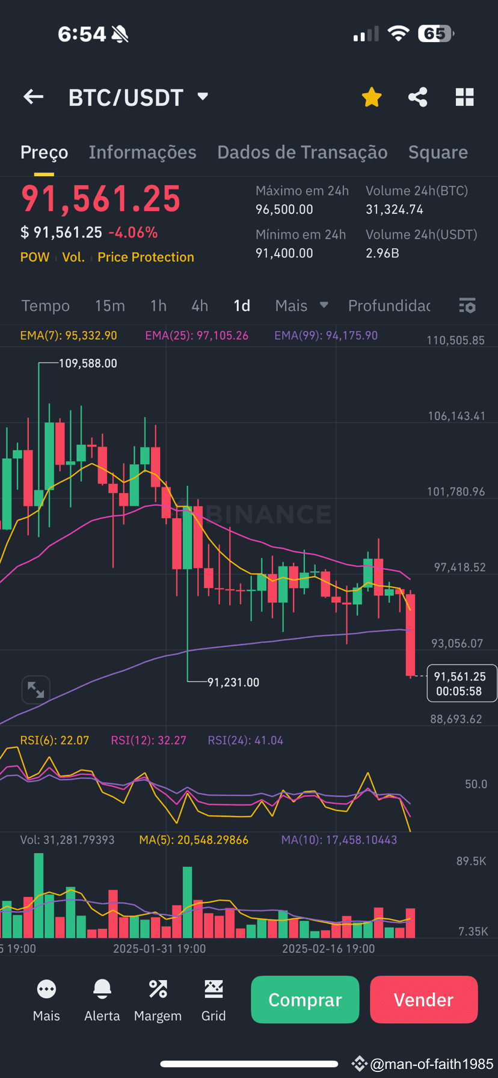This screenshot has width=498, height=1078.
Task: Switch to the Informações tab
Action: (143, 153)
